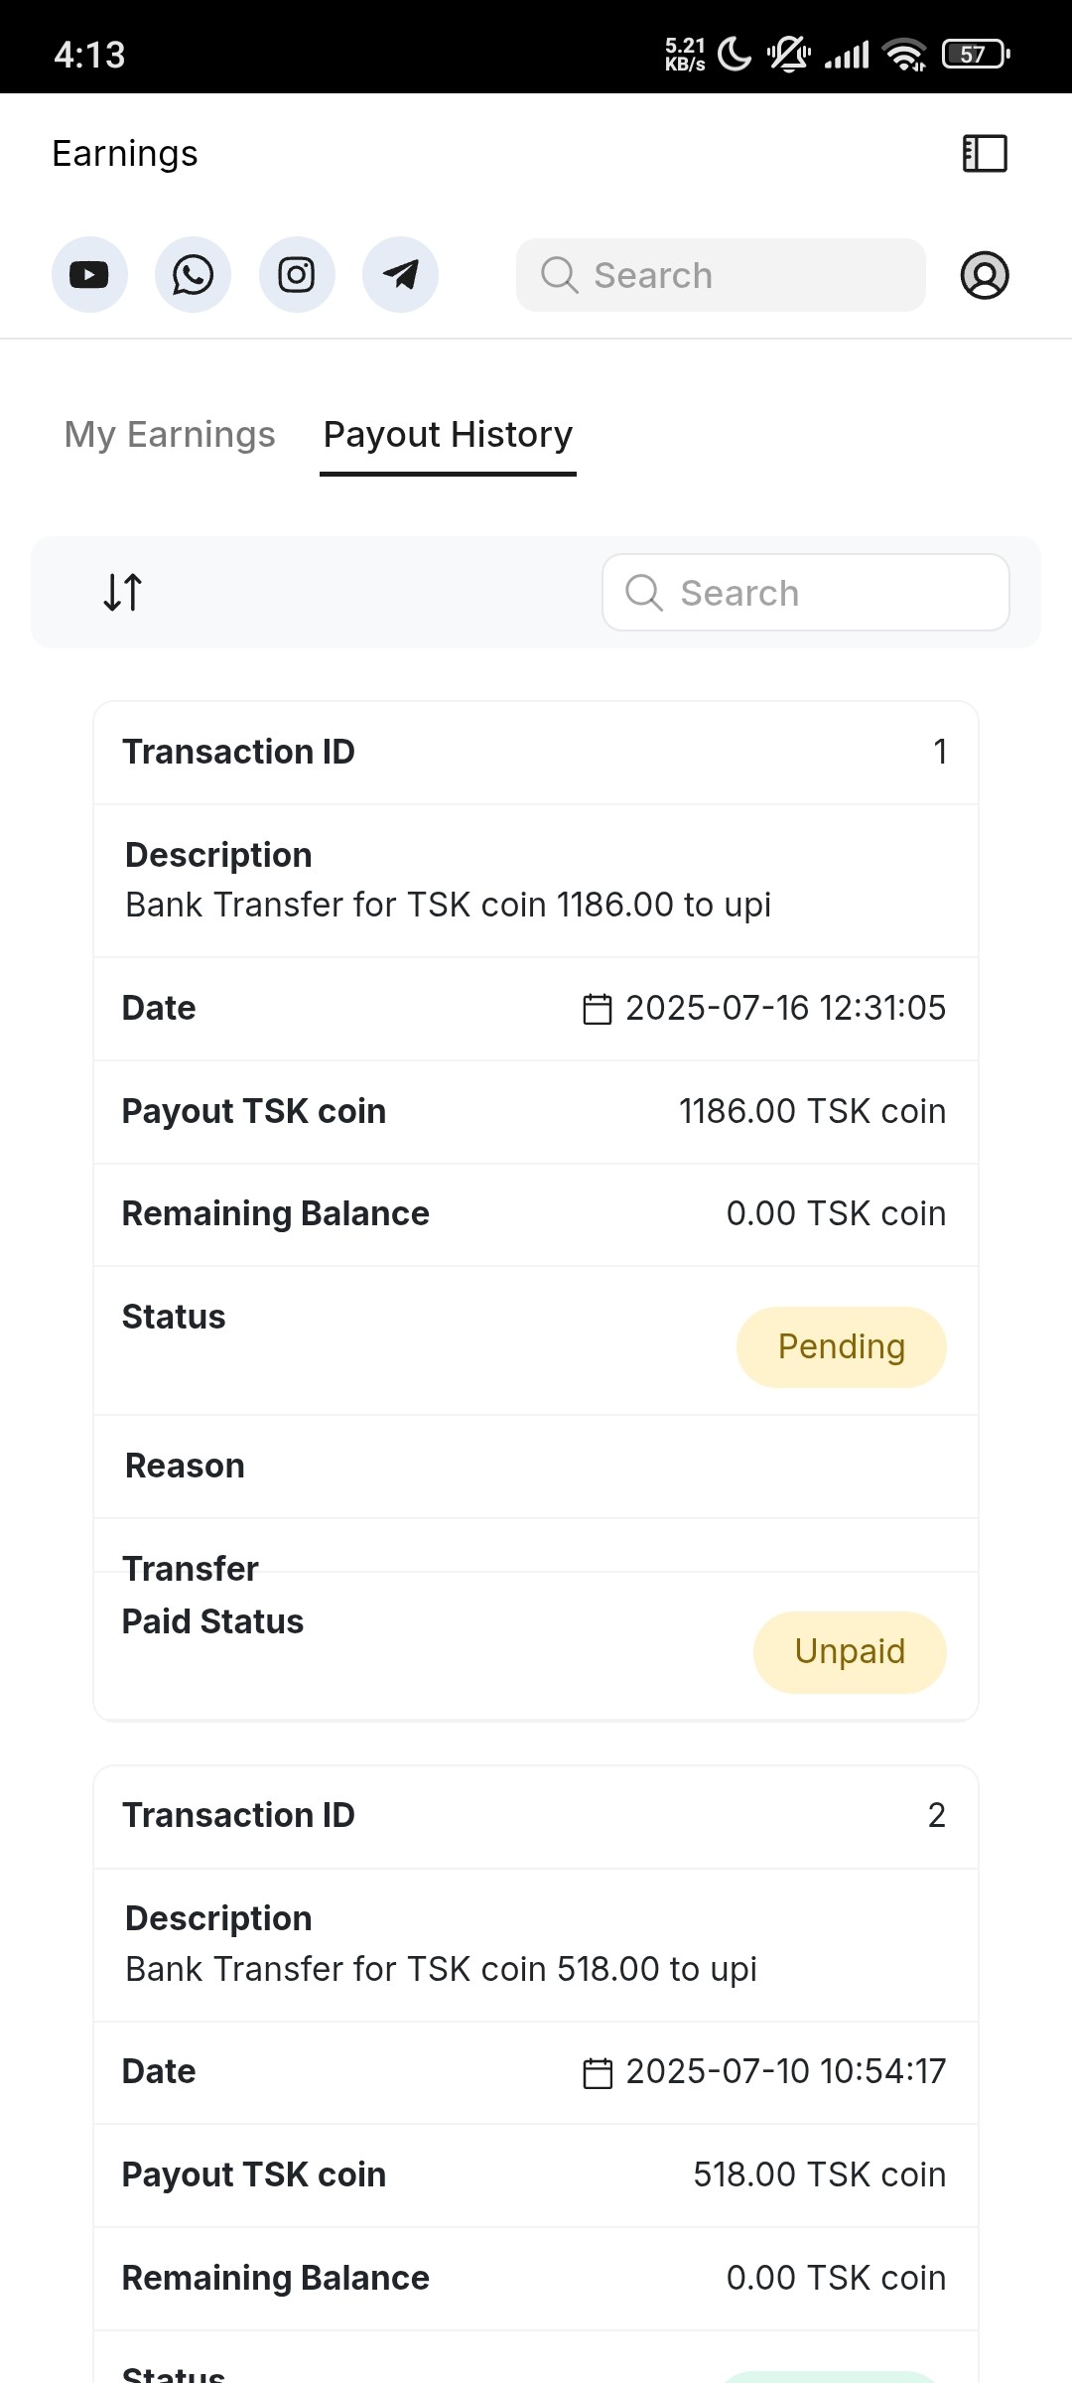1072x2383 pixels.
Task: Tap the Telegram paper plane icon
Action: [x=400, y=275]
